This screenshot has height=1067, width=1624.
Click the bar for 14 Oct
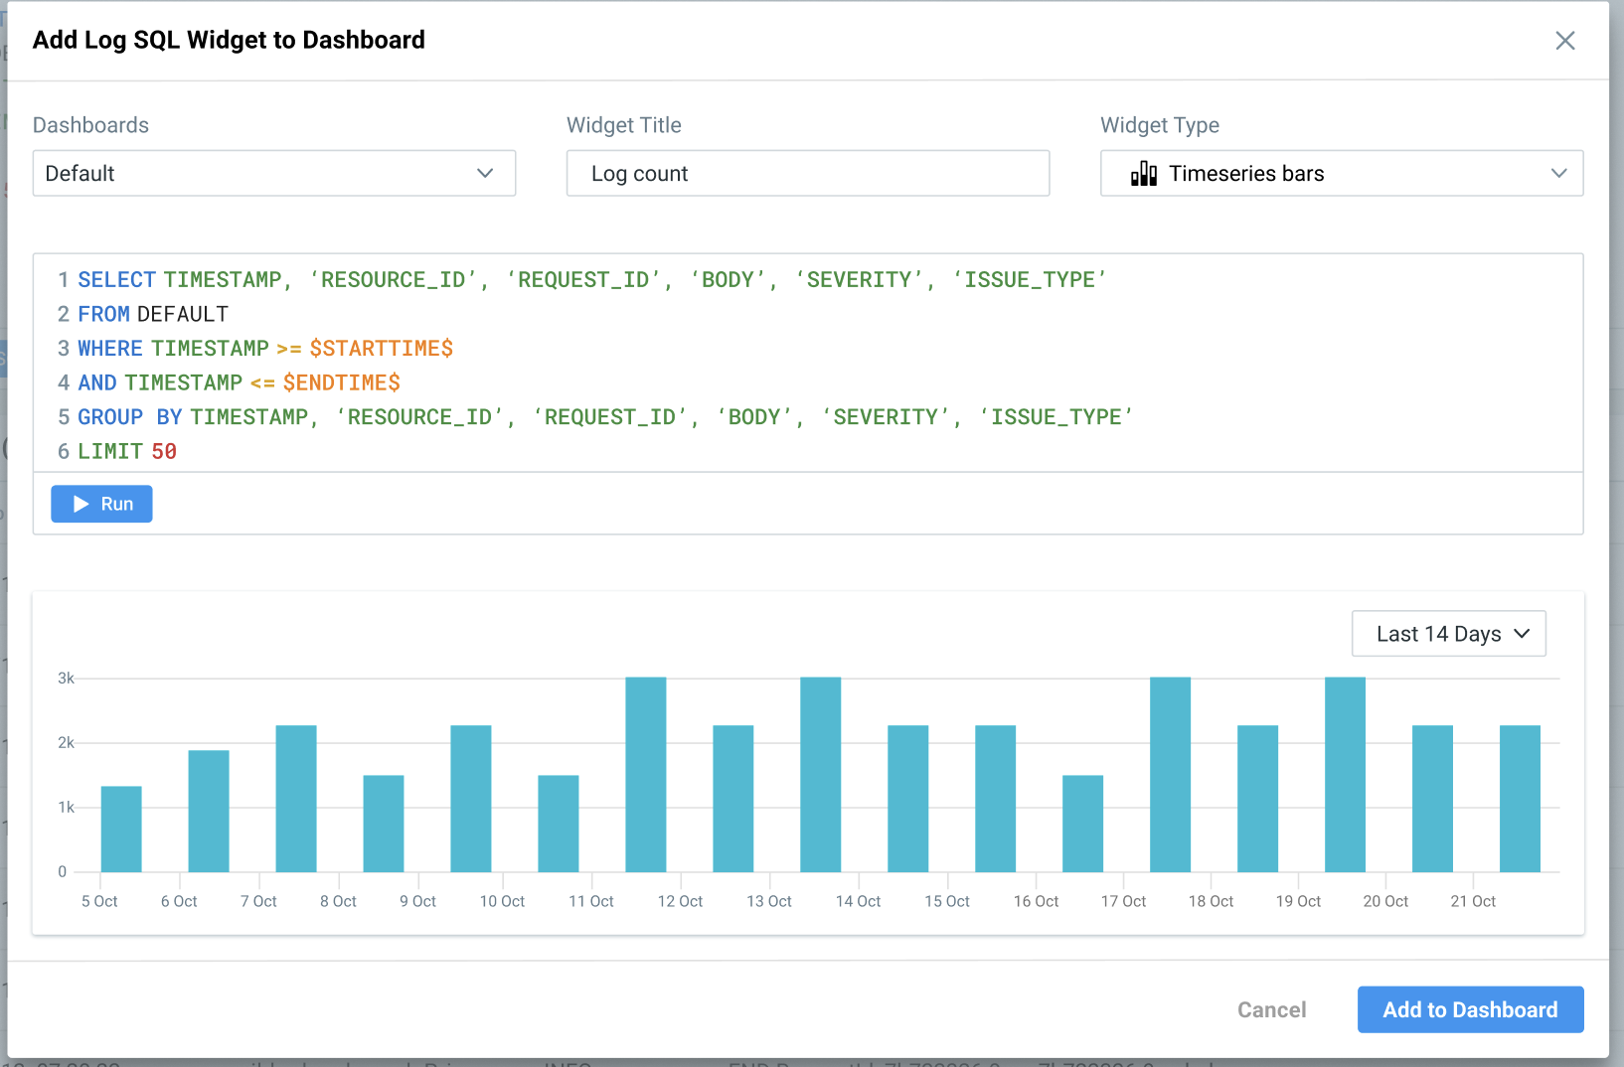coord(908,799)
